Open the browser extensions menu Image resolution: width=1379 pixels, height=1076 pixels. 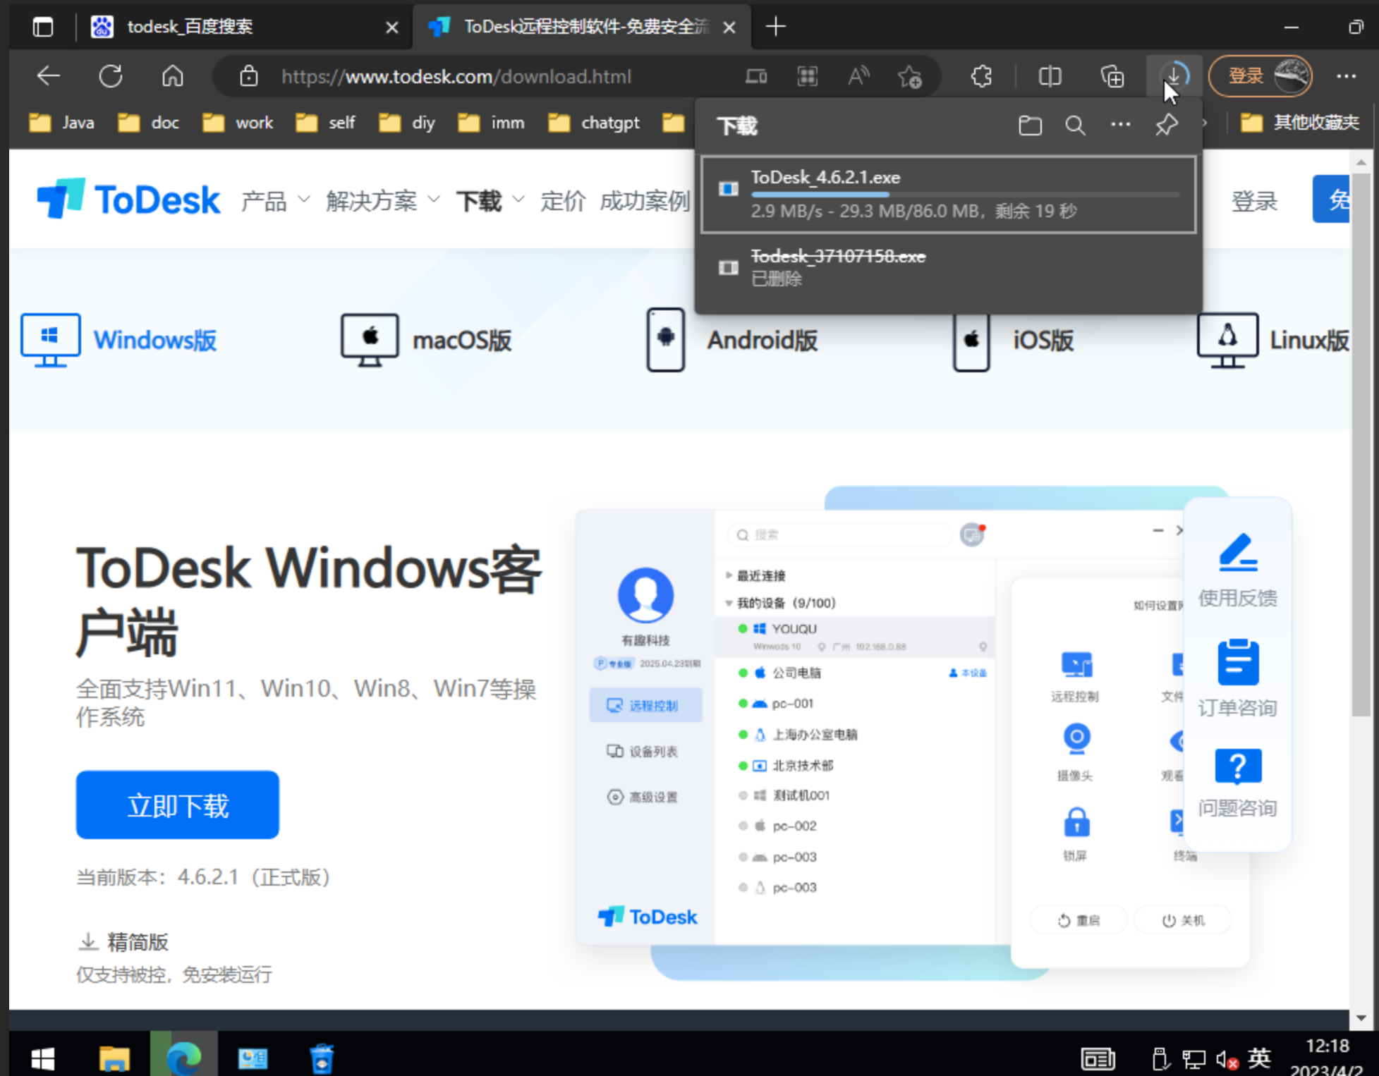981,76
